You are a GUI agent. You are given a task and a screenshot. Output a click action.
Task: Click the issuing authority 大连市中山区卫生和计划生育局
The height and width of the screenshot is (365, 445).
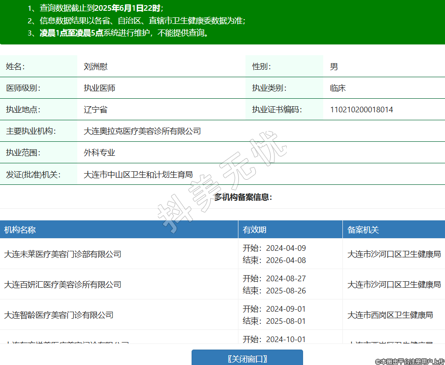click(138, 175)
